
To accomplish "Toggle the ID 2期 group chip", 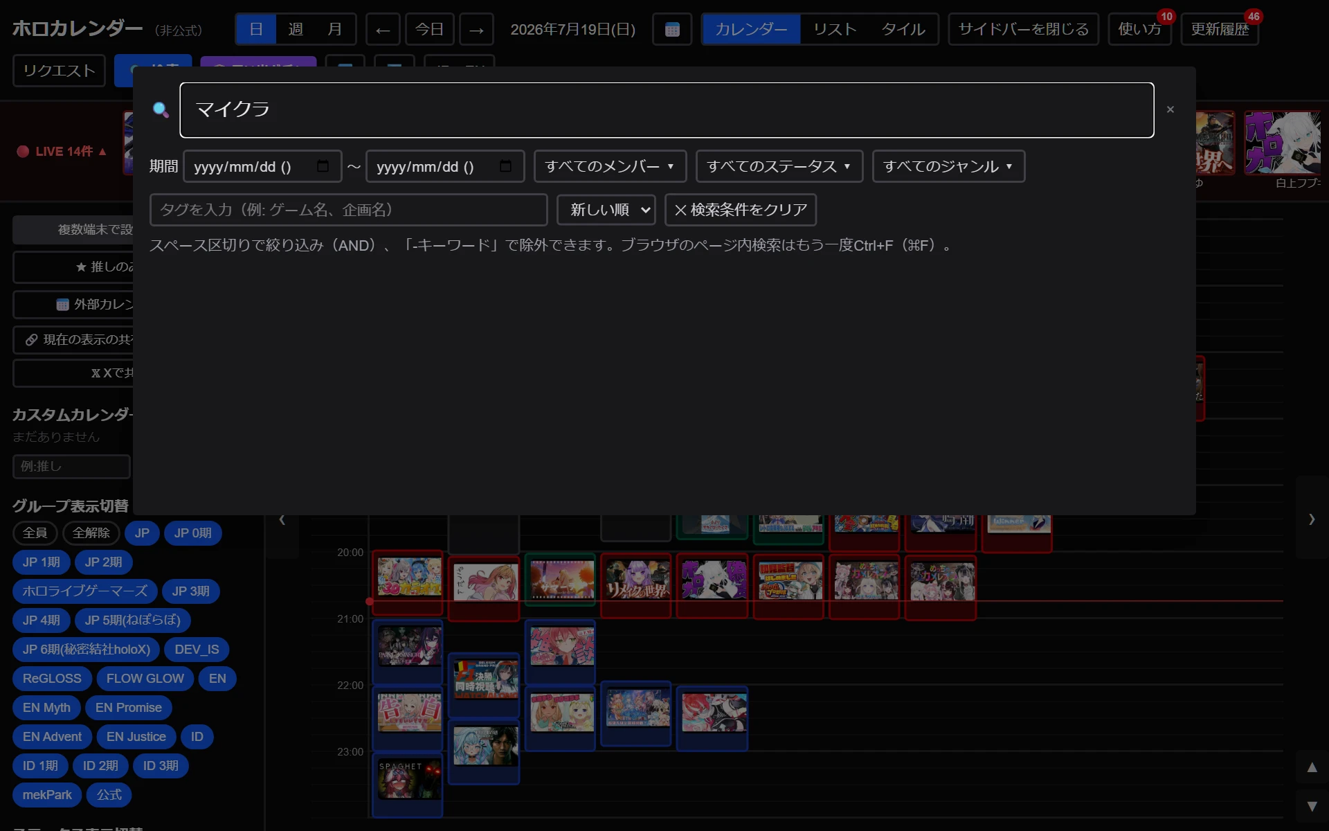I will click(100, 766).
